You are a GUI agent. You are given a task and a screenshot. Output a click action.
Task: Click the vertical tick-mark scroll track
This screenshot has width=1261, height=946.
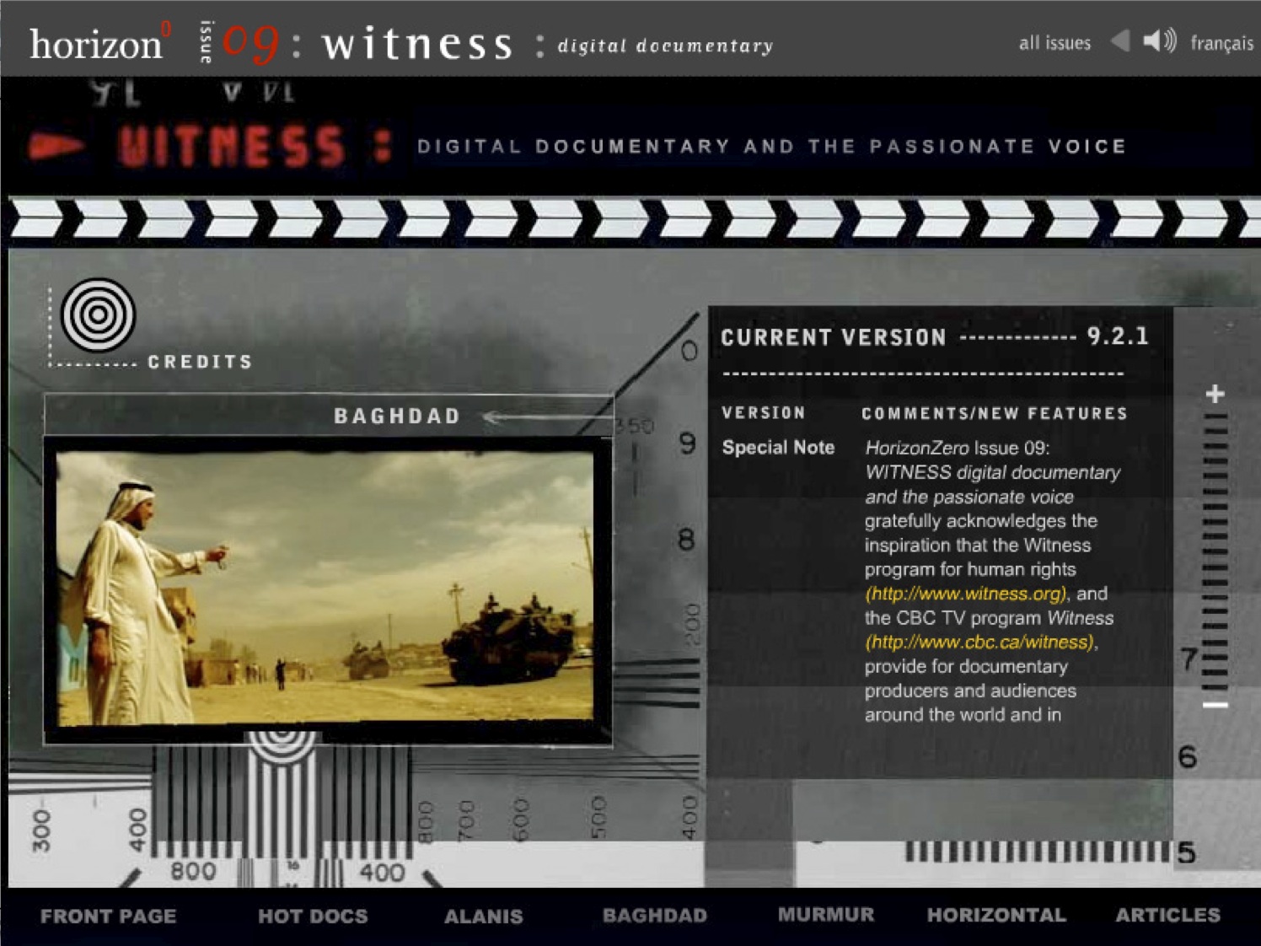[1215, 552]
